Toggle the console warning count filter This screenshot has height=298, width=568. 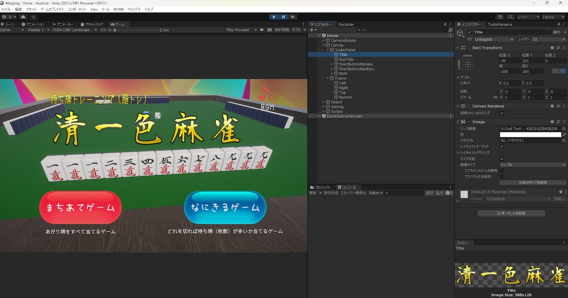pyautogui.click(x=439, y=193)
